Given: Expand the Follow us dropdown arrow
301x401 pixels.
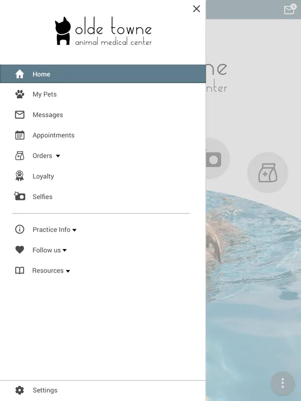Looking at the screenshot, I should (64, 251).
